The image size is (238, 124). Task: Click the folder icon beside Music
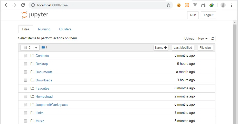tap(32, 121)
